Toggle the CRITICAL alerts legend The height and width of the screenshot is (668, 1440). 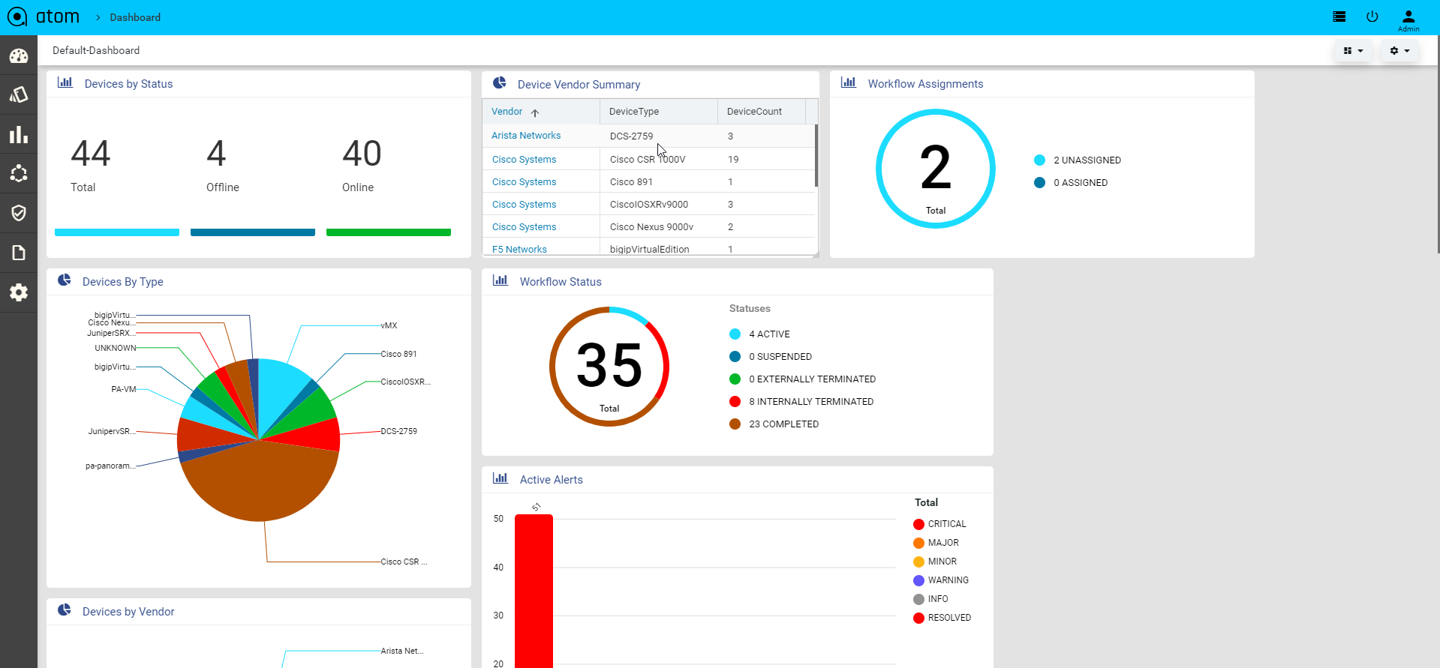point(939,524)
